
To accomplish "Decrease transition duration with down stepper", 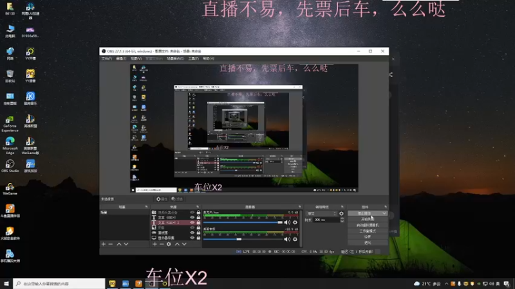I will point(342,221).
